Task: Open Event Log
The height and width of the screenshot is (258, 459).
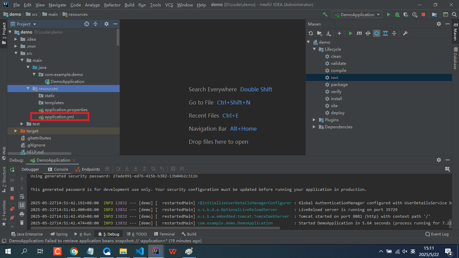Action: tap(437, 234)
